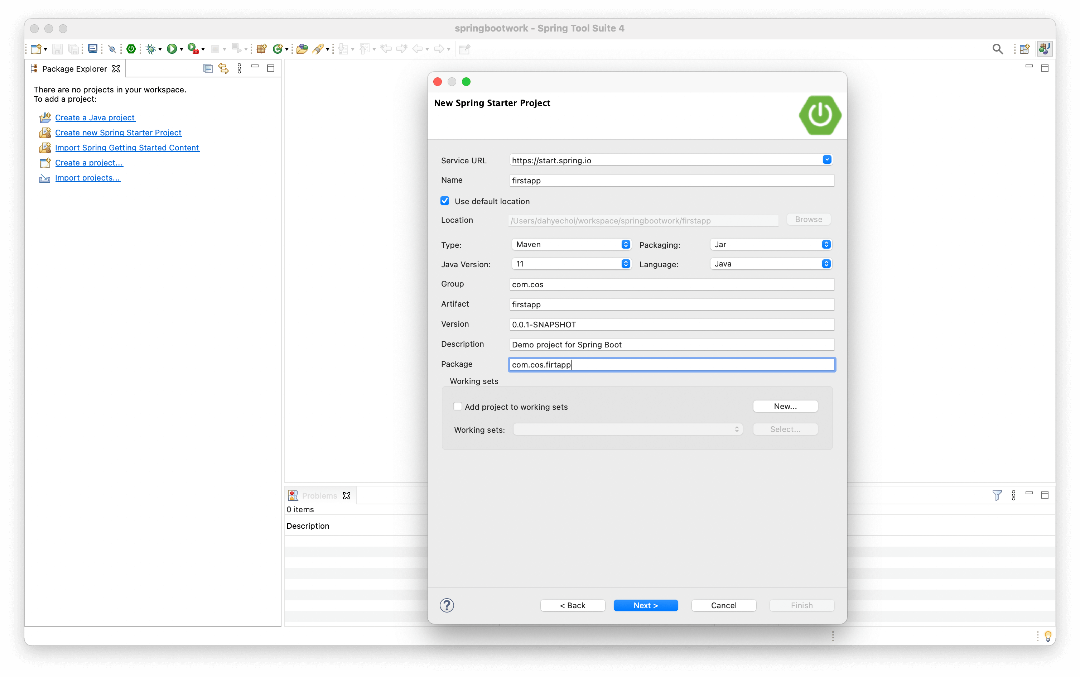
Task: Click the Artifact input field
Action: click(672, 304)
